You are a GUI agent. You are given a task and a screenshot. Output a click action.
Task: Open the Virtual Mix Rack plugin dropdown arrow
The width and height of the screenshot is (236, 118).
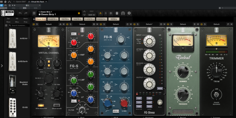[x=46, y=2]
